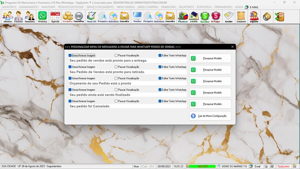Open the Produtos boxes icon
The height and width of the screenshot is (169, 300).
68,17
